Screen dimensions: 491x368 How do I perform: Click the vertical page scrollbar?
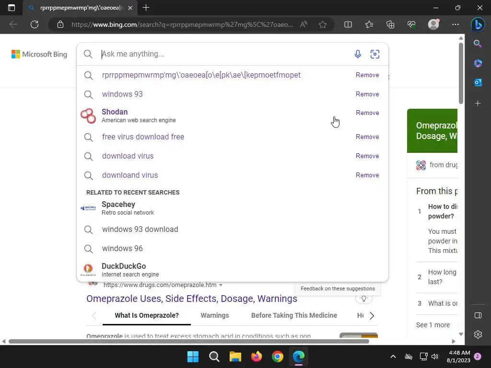461,73
